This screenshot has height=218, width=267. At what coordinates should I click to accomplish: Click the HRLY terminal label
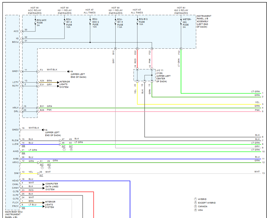[15, 108]
